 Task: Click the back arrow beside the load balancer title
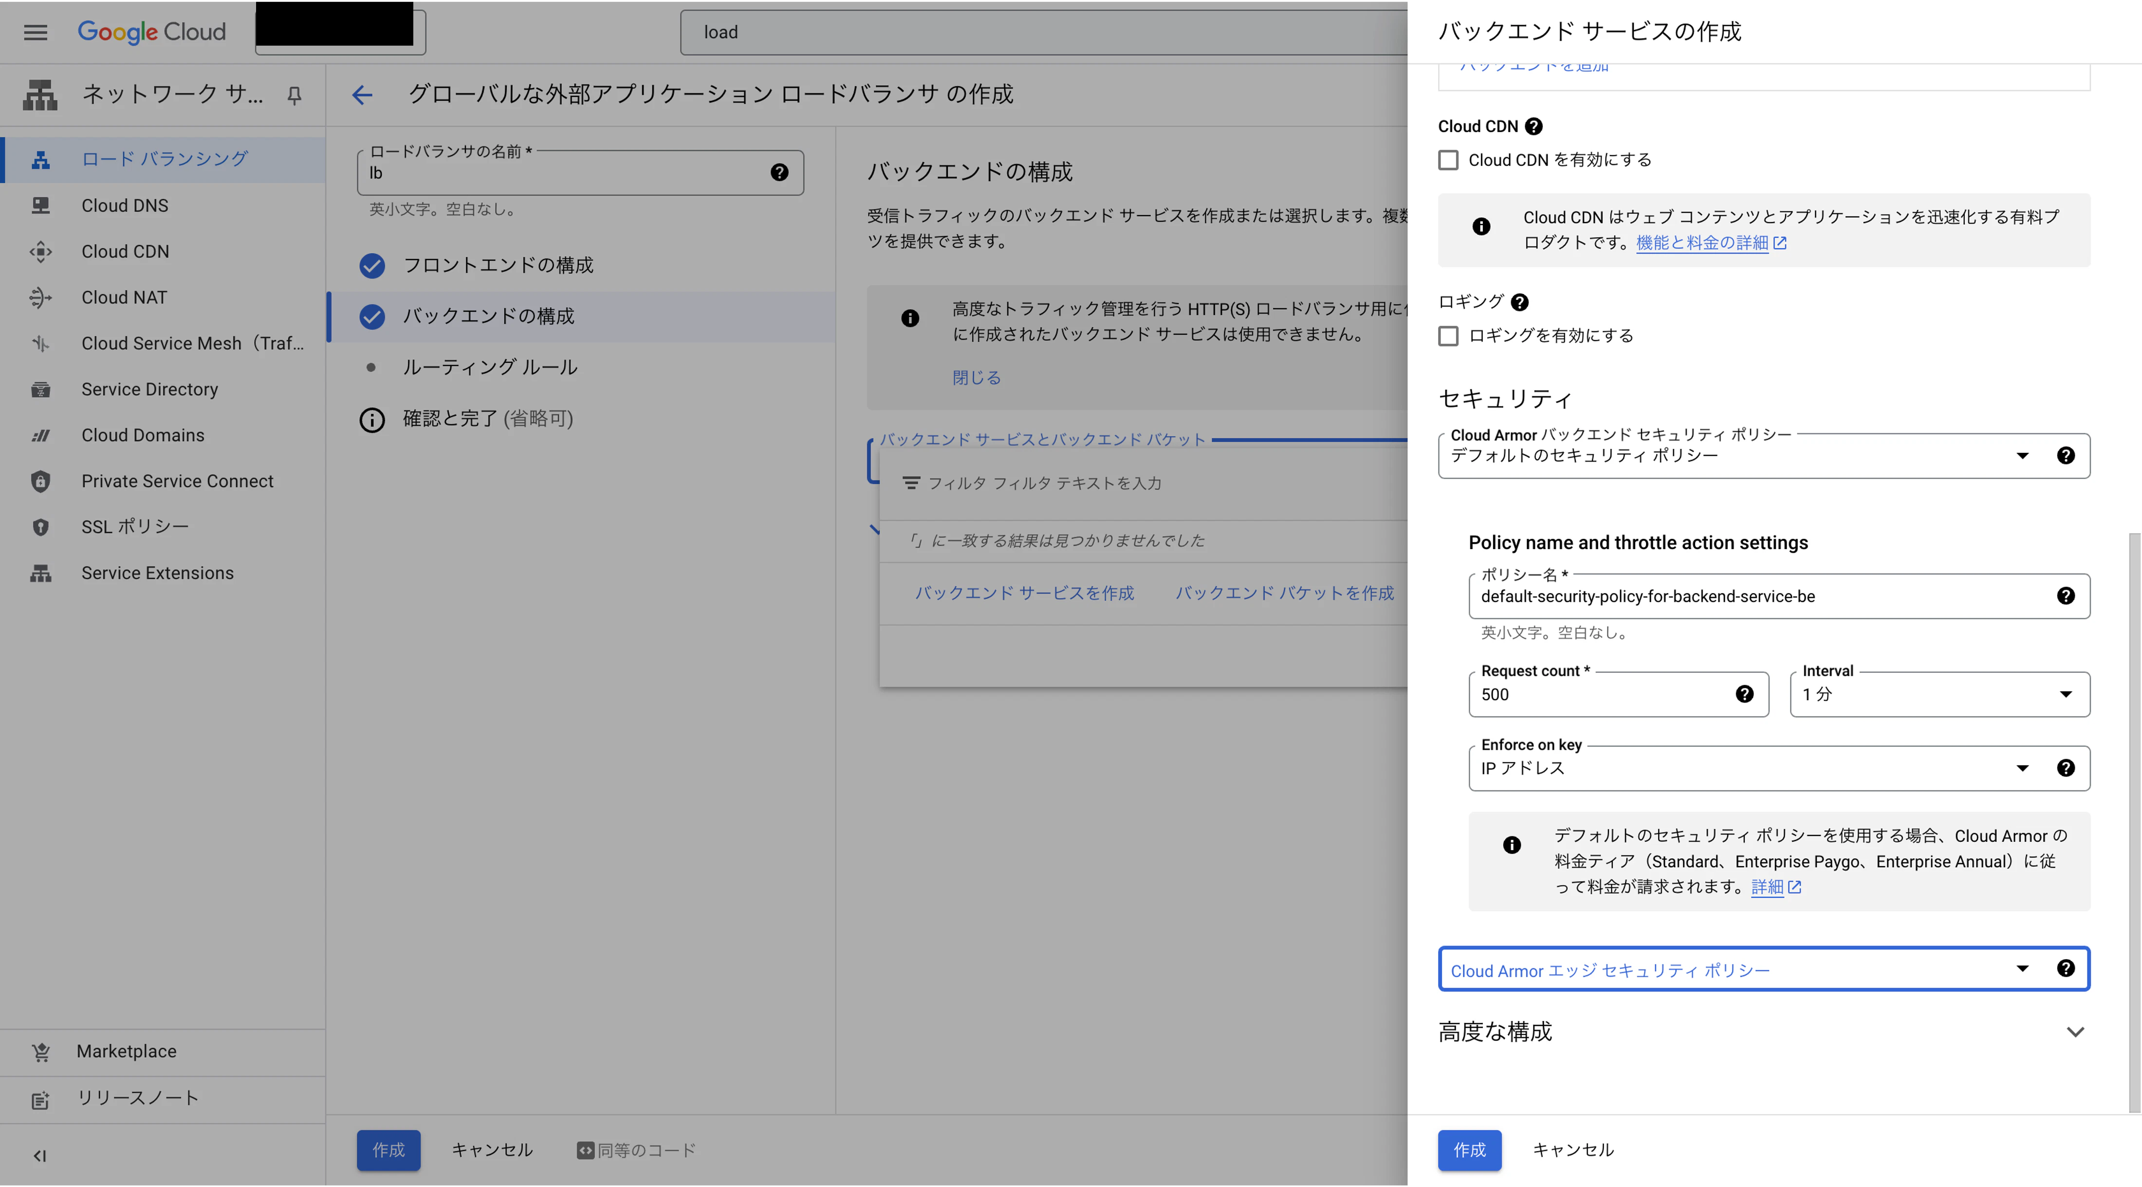[363, 95]
